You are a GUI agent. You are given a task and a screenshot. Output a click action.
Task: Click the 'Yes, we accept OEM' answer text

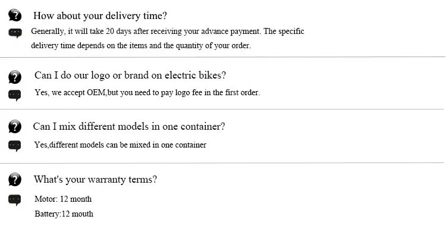point(147,93)
